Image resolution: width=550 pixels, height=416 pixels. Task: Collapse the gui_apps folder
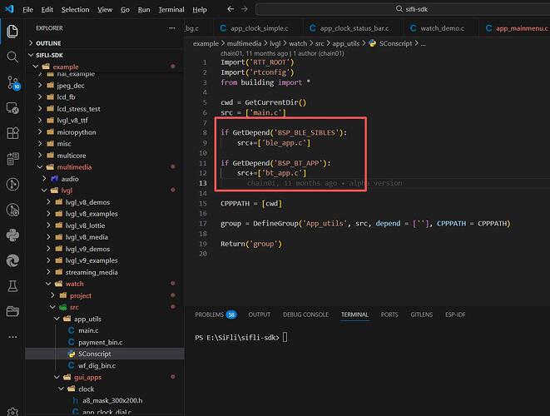click(x=87, y=377)
